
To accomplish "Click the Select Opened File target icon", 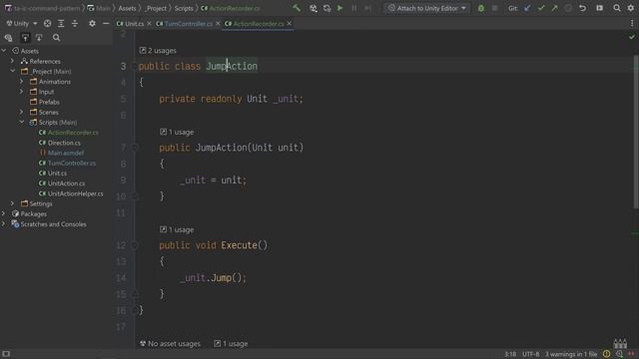I will point(47,24).
